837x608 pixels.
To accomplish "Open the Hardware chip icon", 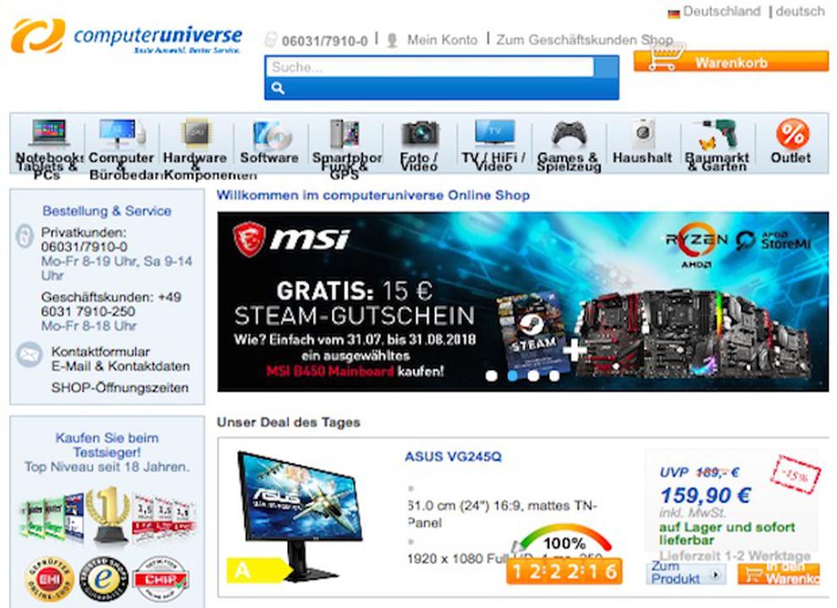I will (195, 132).
